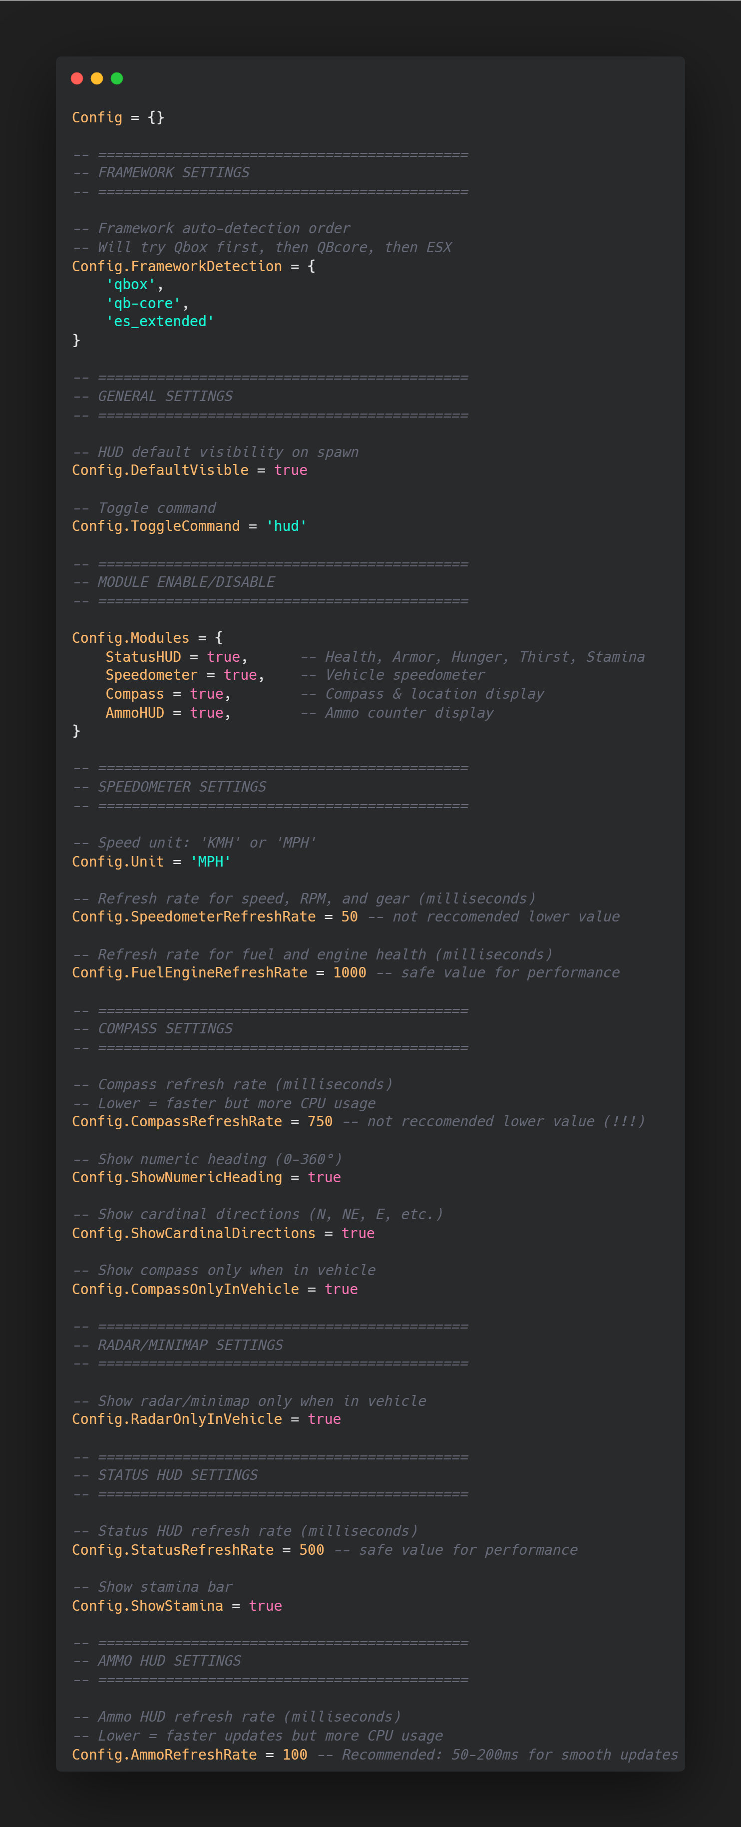Click the "Config.FuelEngineRefreshRate" identifier
This screenshot has height=1827, width=741.
click(x=190, y=972)
